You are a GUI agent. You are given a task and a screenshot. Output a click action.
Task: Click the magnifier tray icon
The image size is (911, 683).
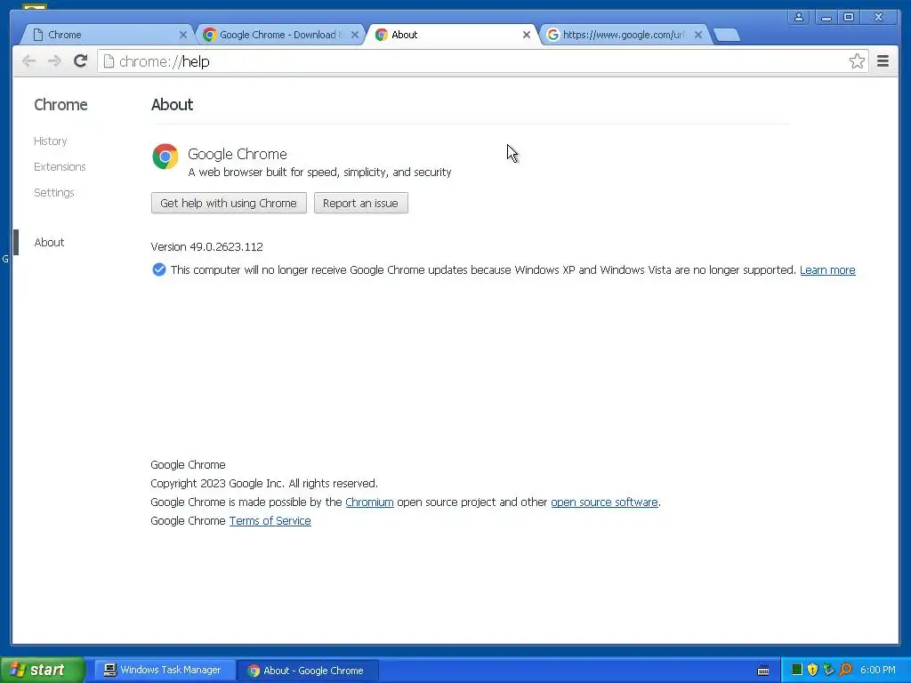[845, 670]
